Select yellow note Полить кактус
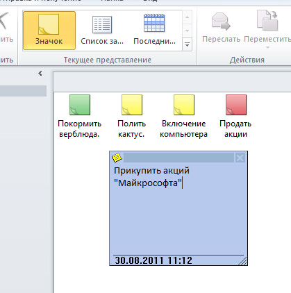This screenshot has width=291, height=293. (x=131, y=117)
